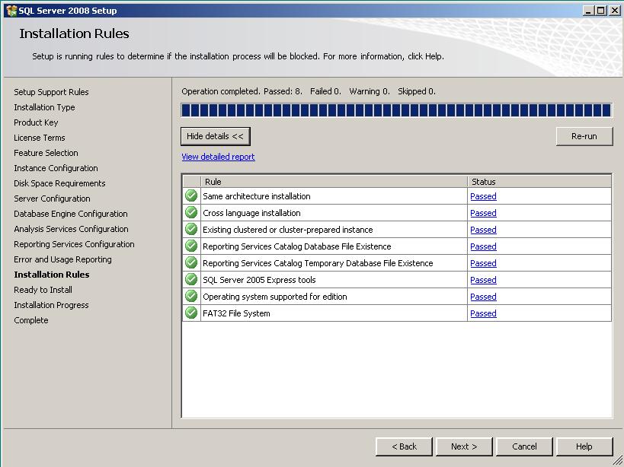Select Disk Space Requirements step

(59, 183)
